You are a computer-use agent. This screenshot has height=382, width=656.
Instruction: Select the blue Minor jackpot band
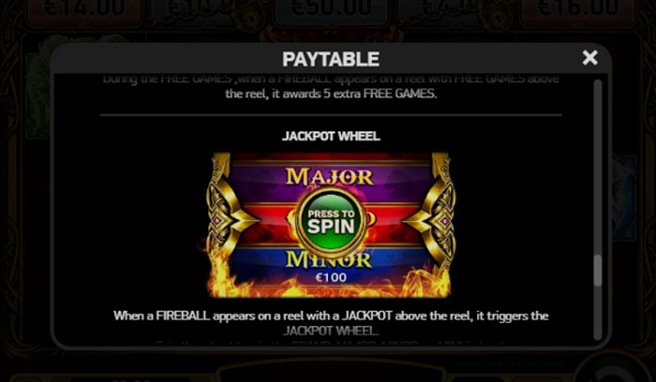pos(330,266)
